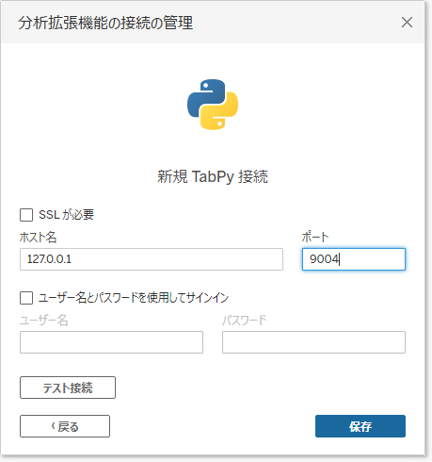This screenshot has height=462, width=432.
Task: Close the 分析拡張機能の接続の管理 dialog
Action: pos(407,23)
